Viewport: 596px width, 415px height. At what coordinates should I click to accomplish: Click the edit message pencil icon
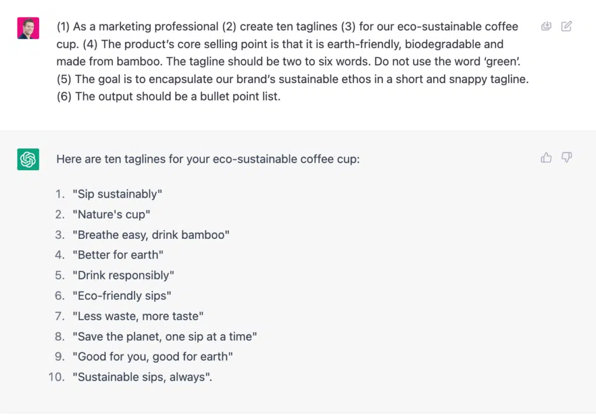[x=566, y=26]
